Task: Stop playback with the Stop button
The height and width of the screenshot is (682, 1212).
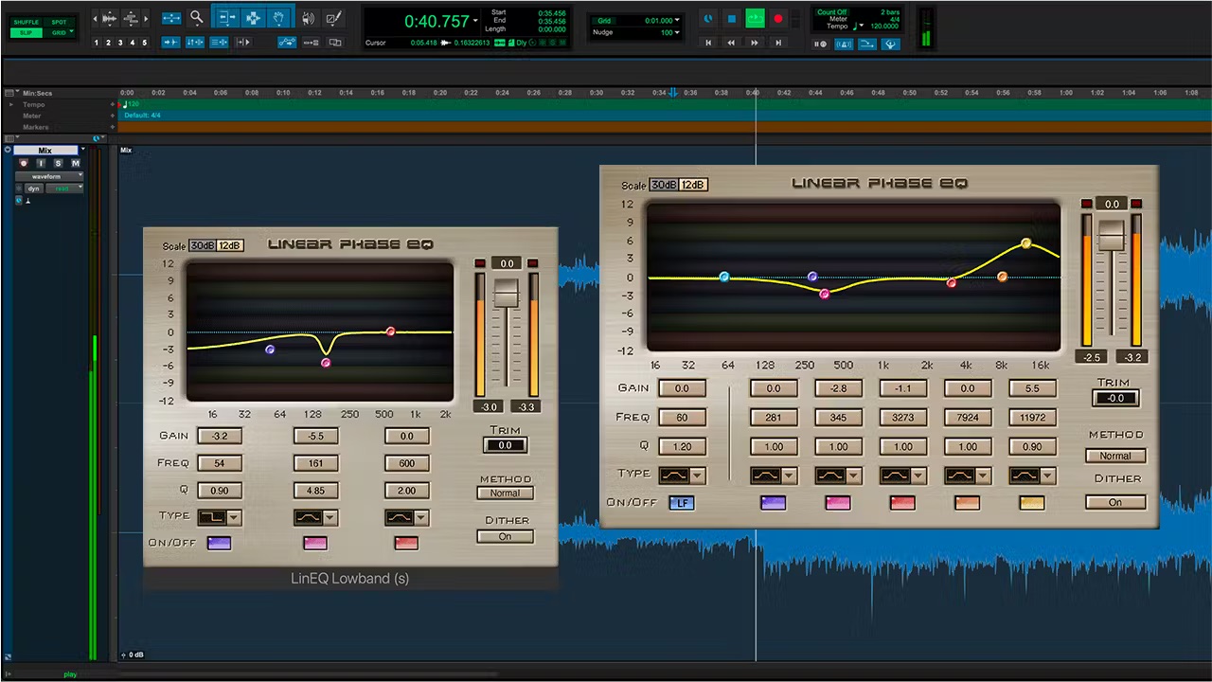Action: pyautogui.click(x=731, y=18)
